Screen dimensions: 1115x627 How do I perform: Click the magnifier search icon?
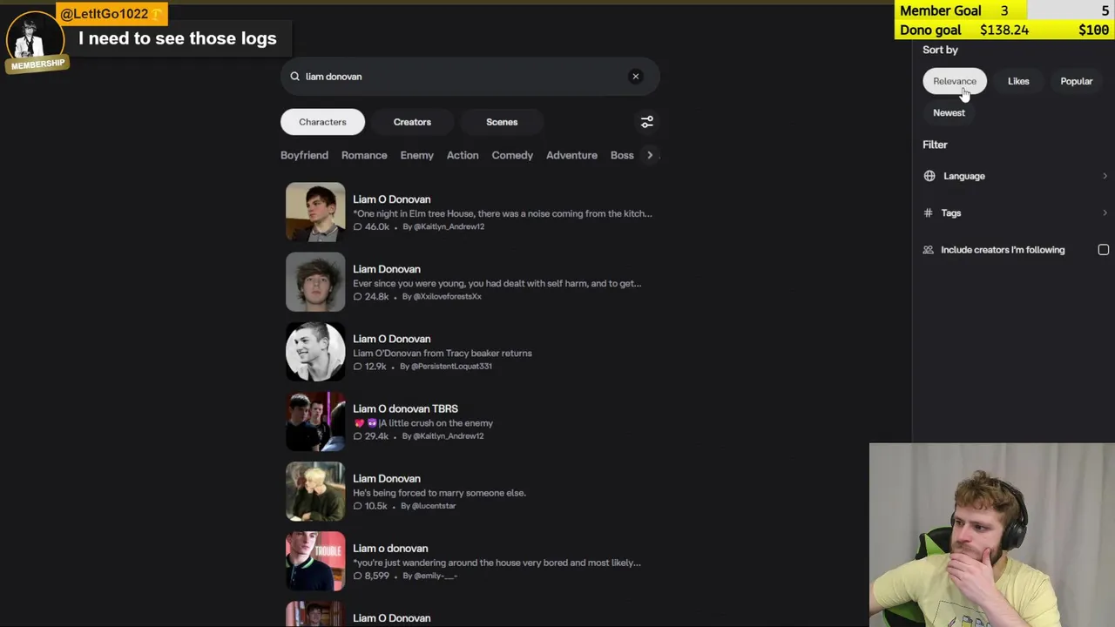coord(294,77)
